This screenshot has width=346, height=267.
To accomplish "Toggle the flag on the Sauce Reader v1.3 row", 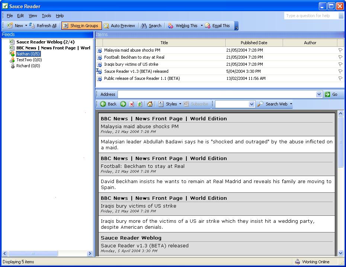I will pyautogui.click(x=340, y=71).
